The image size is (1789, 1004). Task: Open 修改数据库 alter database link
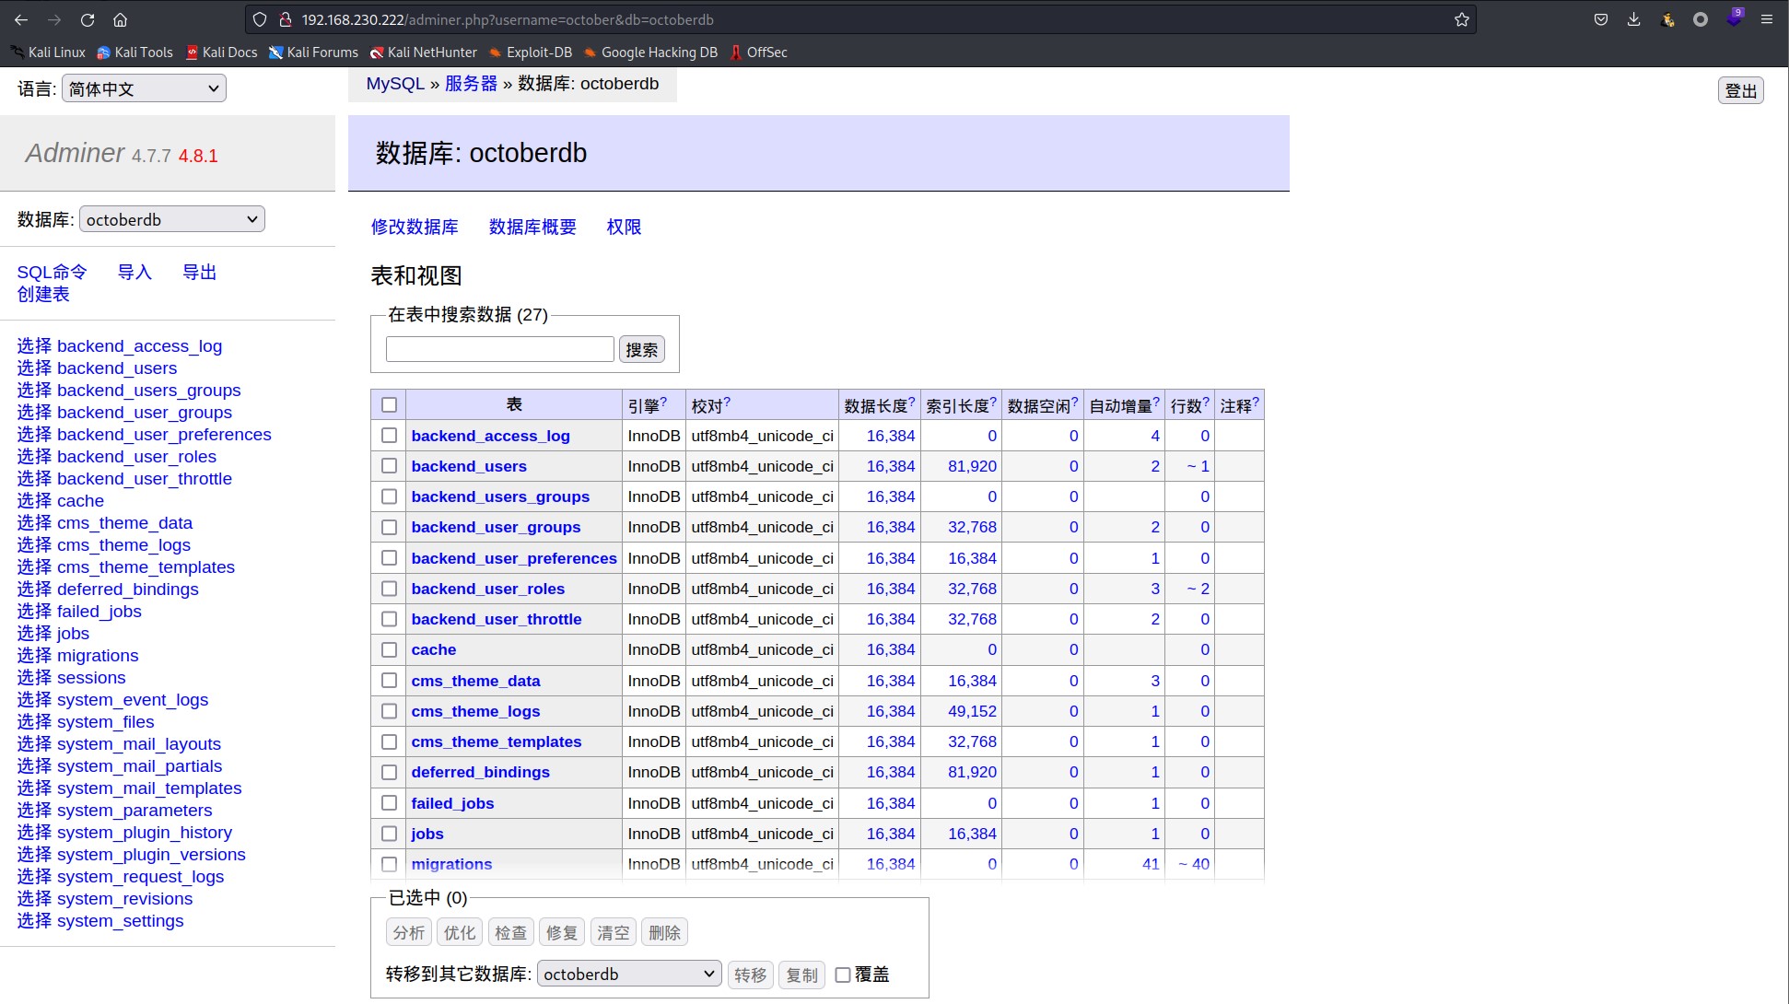[x=415, y=227]
